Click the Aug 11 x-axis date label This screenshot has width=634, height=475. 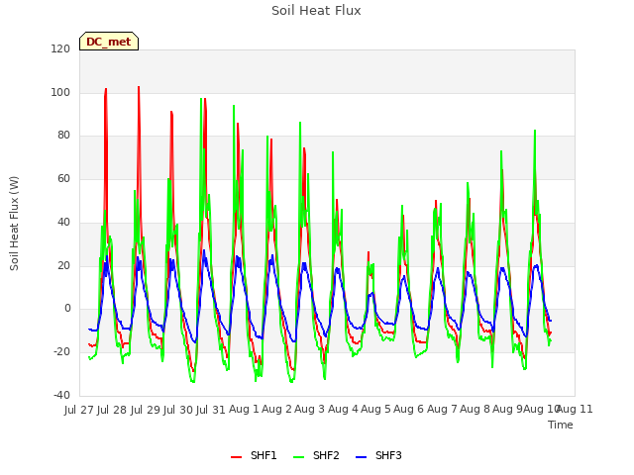coord(576,410)
